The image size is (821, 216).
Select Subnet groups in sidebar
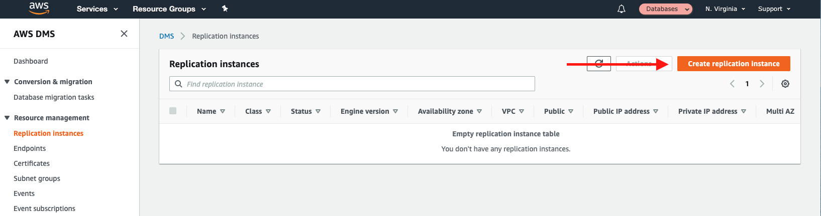(37, 178)
